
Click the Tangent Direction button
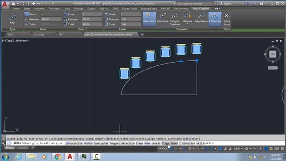tap(175, 19)
